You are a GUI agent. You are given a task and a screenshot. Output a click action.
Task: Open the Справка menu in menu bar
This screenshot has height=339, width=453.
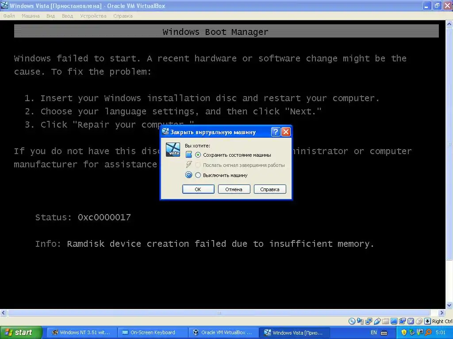tap(123, 16)
